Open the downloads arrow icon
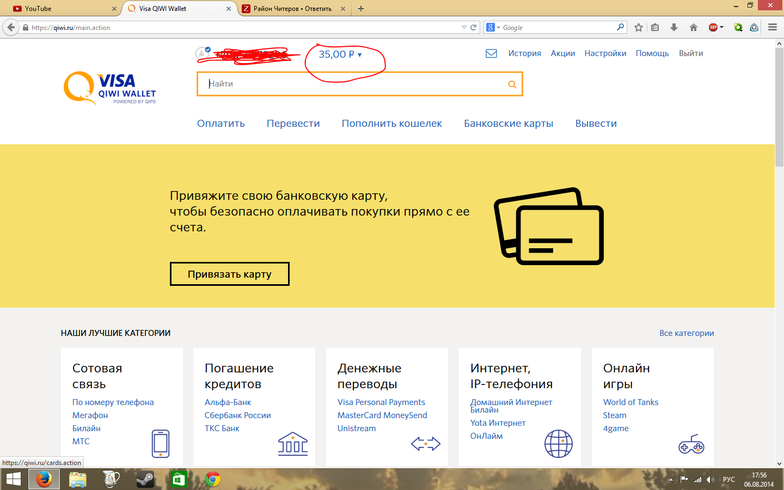This screenshot has height=490, width=784. (674, 27)
